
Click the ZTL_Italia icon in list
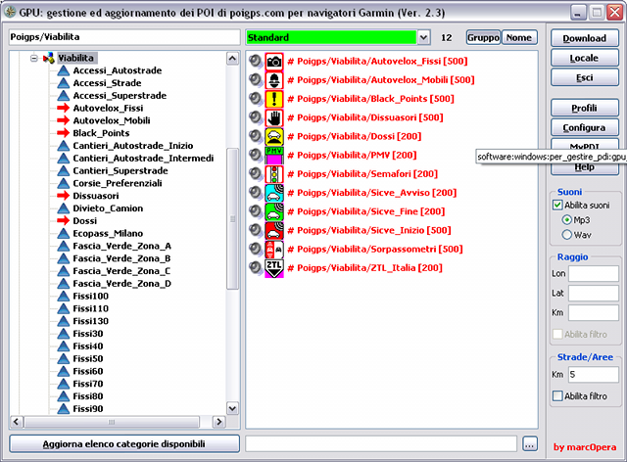click(274, 267)
